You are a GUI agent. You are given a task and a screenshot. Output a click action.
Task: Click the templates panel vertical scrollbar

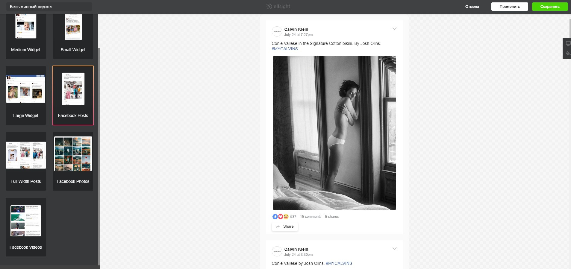point(99,156)
